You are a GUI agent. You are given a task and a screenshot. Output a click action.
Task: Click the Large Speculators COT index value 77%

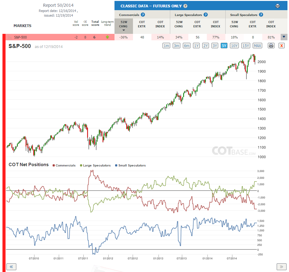[216, 37]
